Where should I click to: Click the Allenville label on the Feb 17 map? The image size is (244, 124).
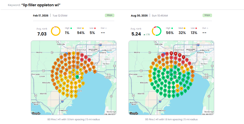tap(43, 94)
